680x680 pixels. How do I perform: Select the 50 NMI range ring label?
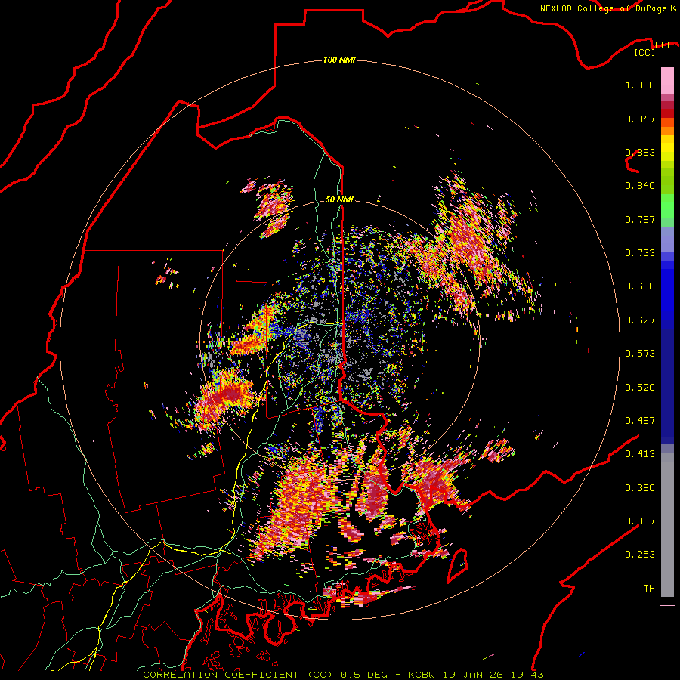click(339, 199)
